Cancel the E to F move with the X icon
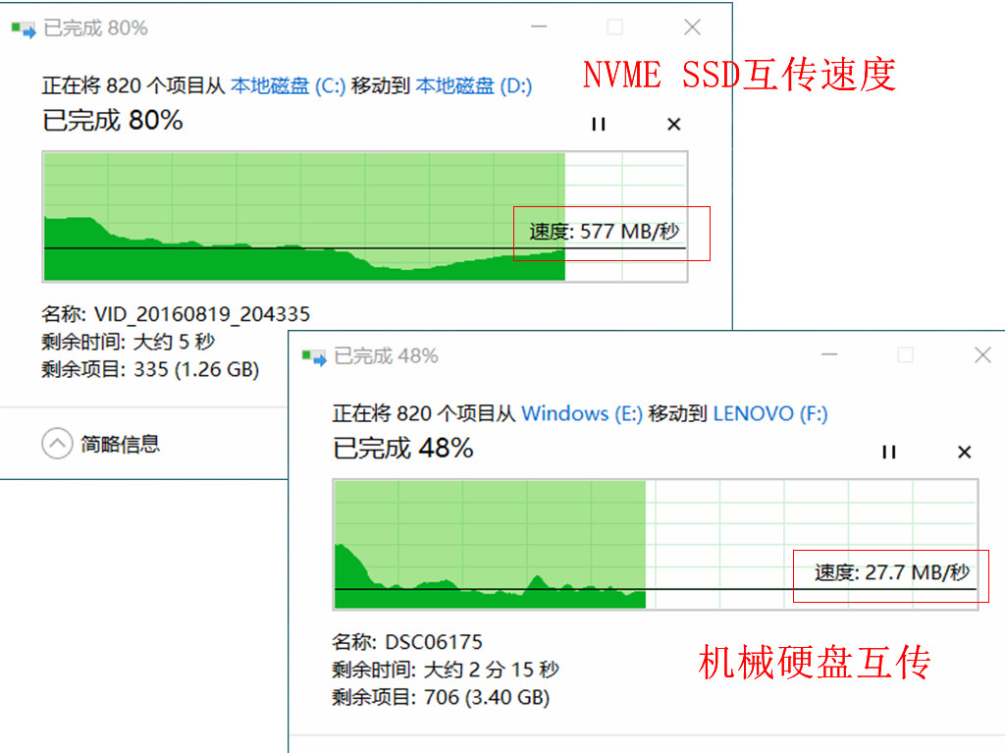 click(x=964, y=452)
